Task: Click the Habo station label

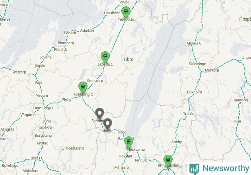Action: click(122, 132)
